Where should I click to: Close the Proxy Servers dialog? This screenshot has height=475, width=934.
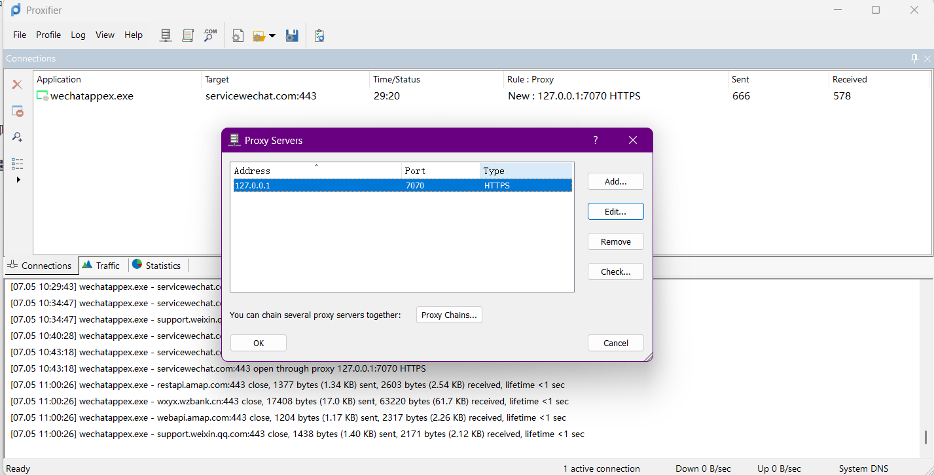tap(633, 140)
